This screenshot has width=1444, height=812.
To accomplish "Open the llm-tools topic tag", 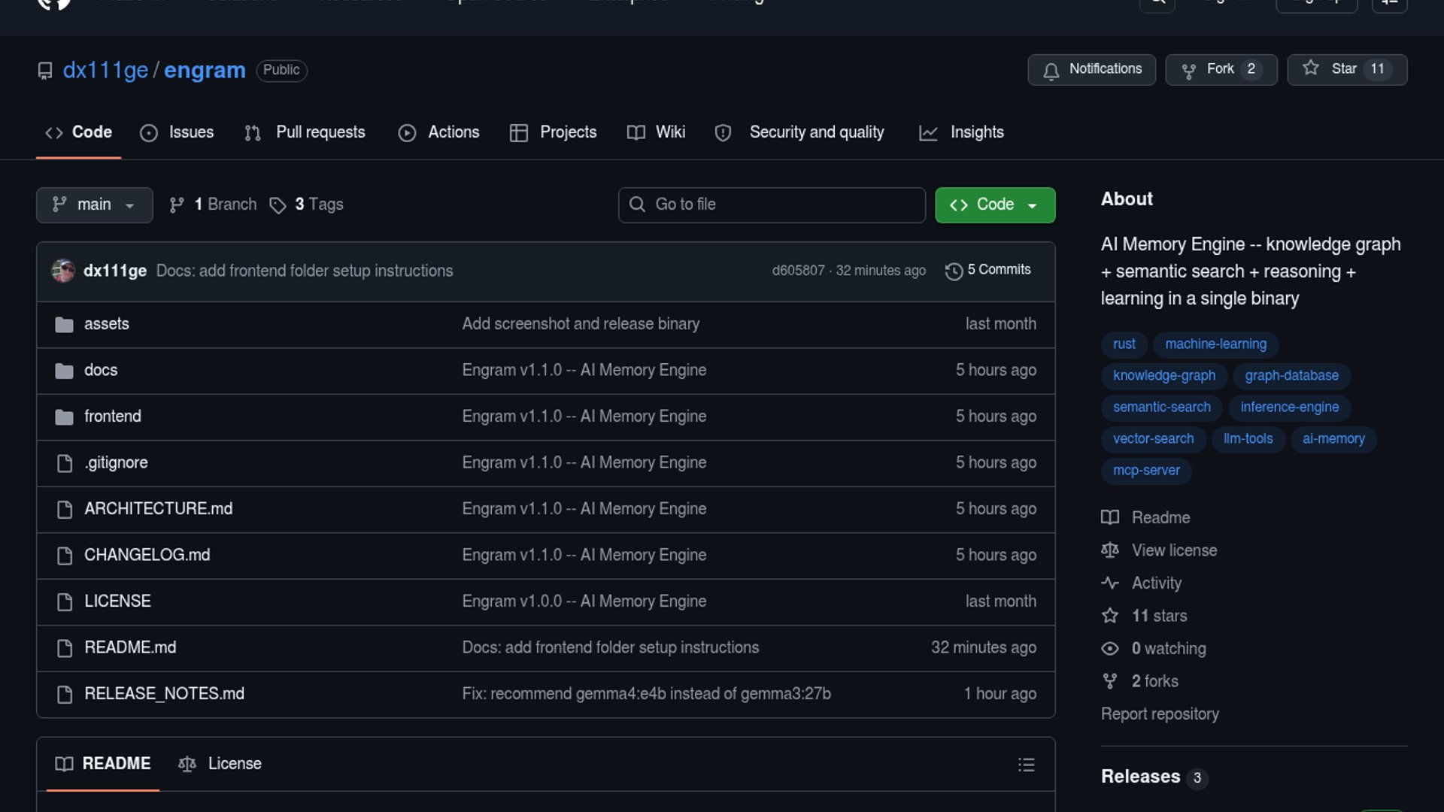I will (1248, 439).
